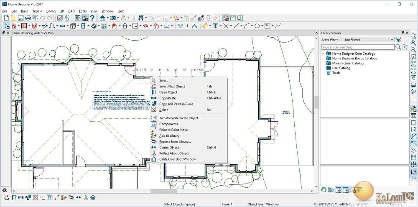This screenshot has height=207, width=418.
Task: Toggle the split-view icon beside the landscape icon
Action: click(240, 18)
